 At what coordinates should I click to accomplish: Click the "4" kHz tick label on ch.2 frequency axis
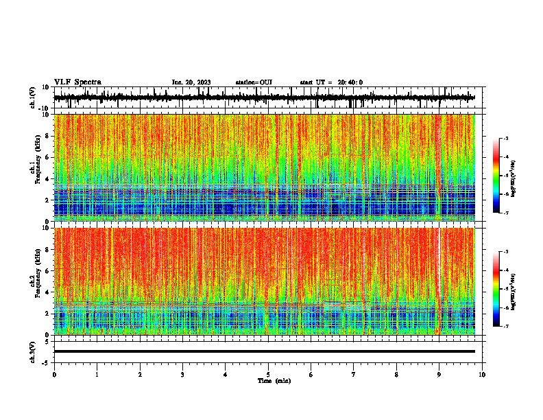coord(48,292)
